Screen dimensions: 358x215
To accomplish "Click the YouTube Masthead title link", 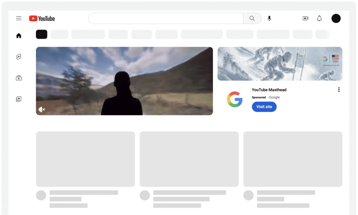I will pos(269,90).
